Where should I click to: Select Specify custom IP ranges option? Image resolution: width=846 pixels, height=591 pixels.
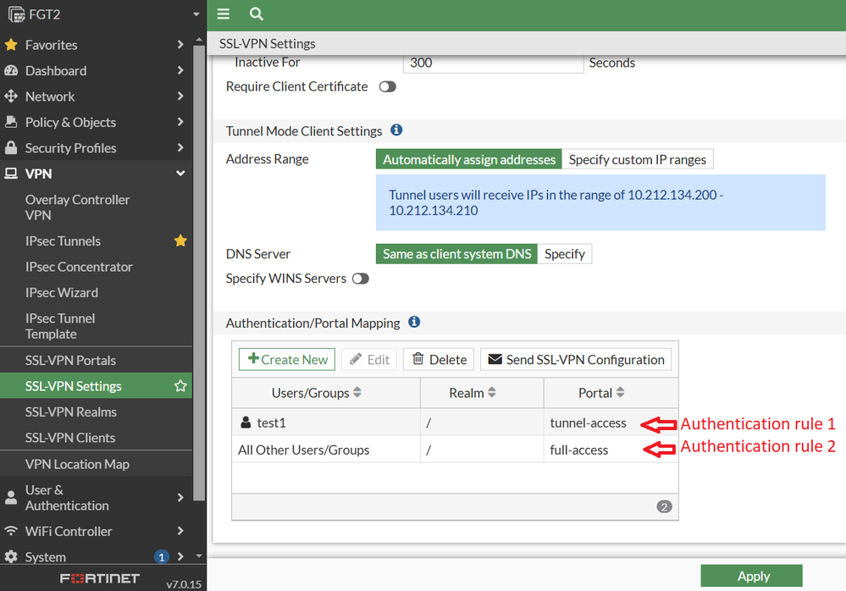(638, 159)
